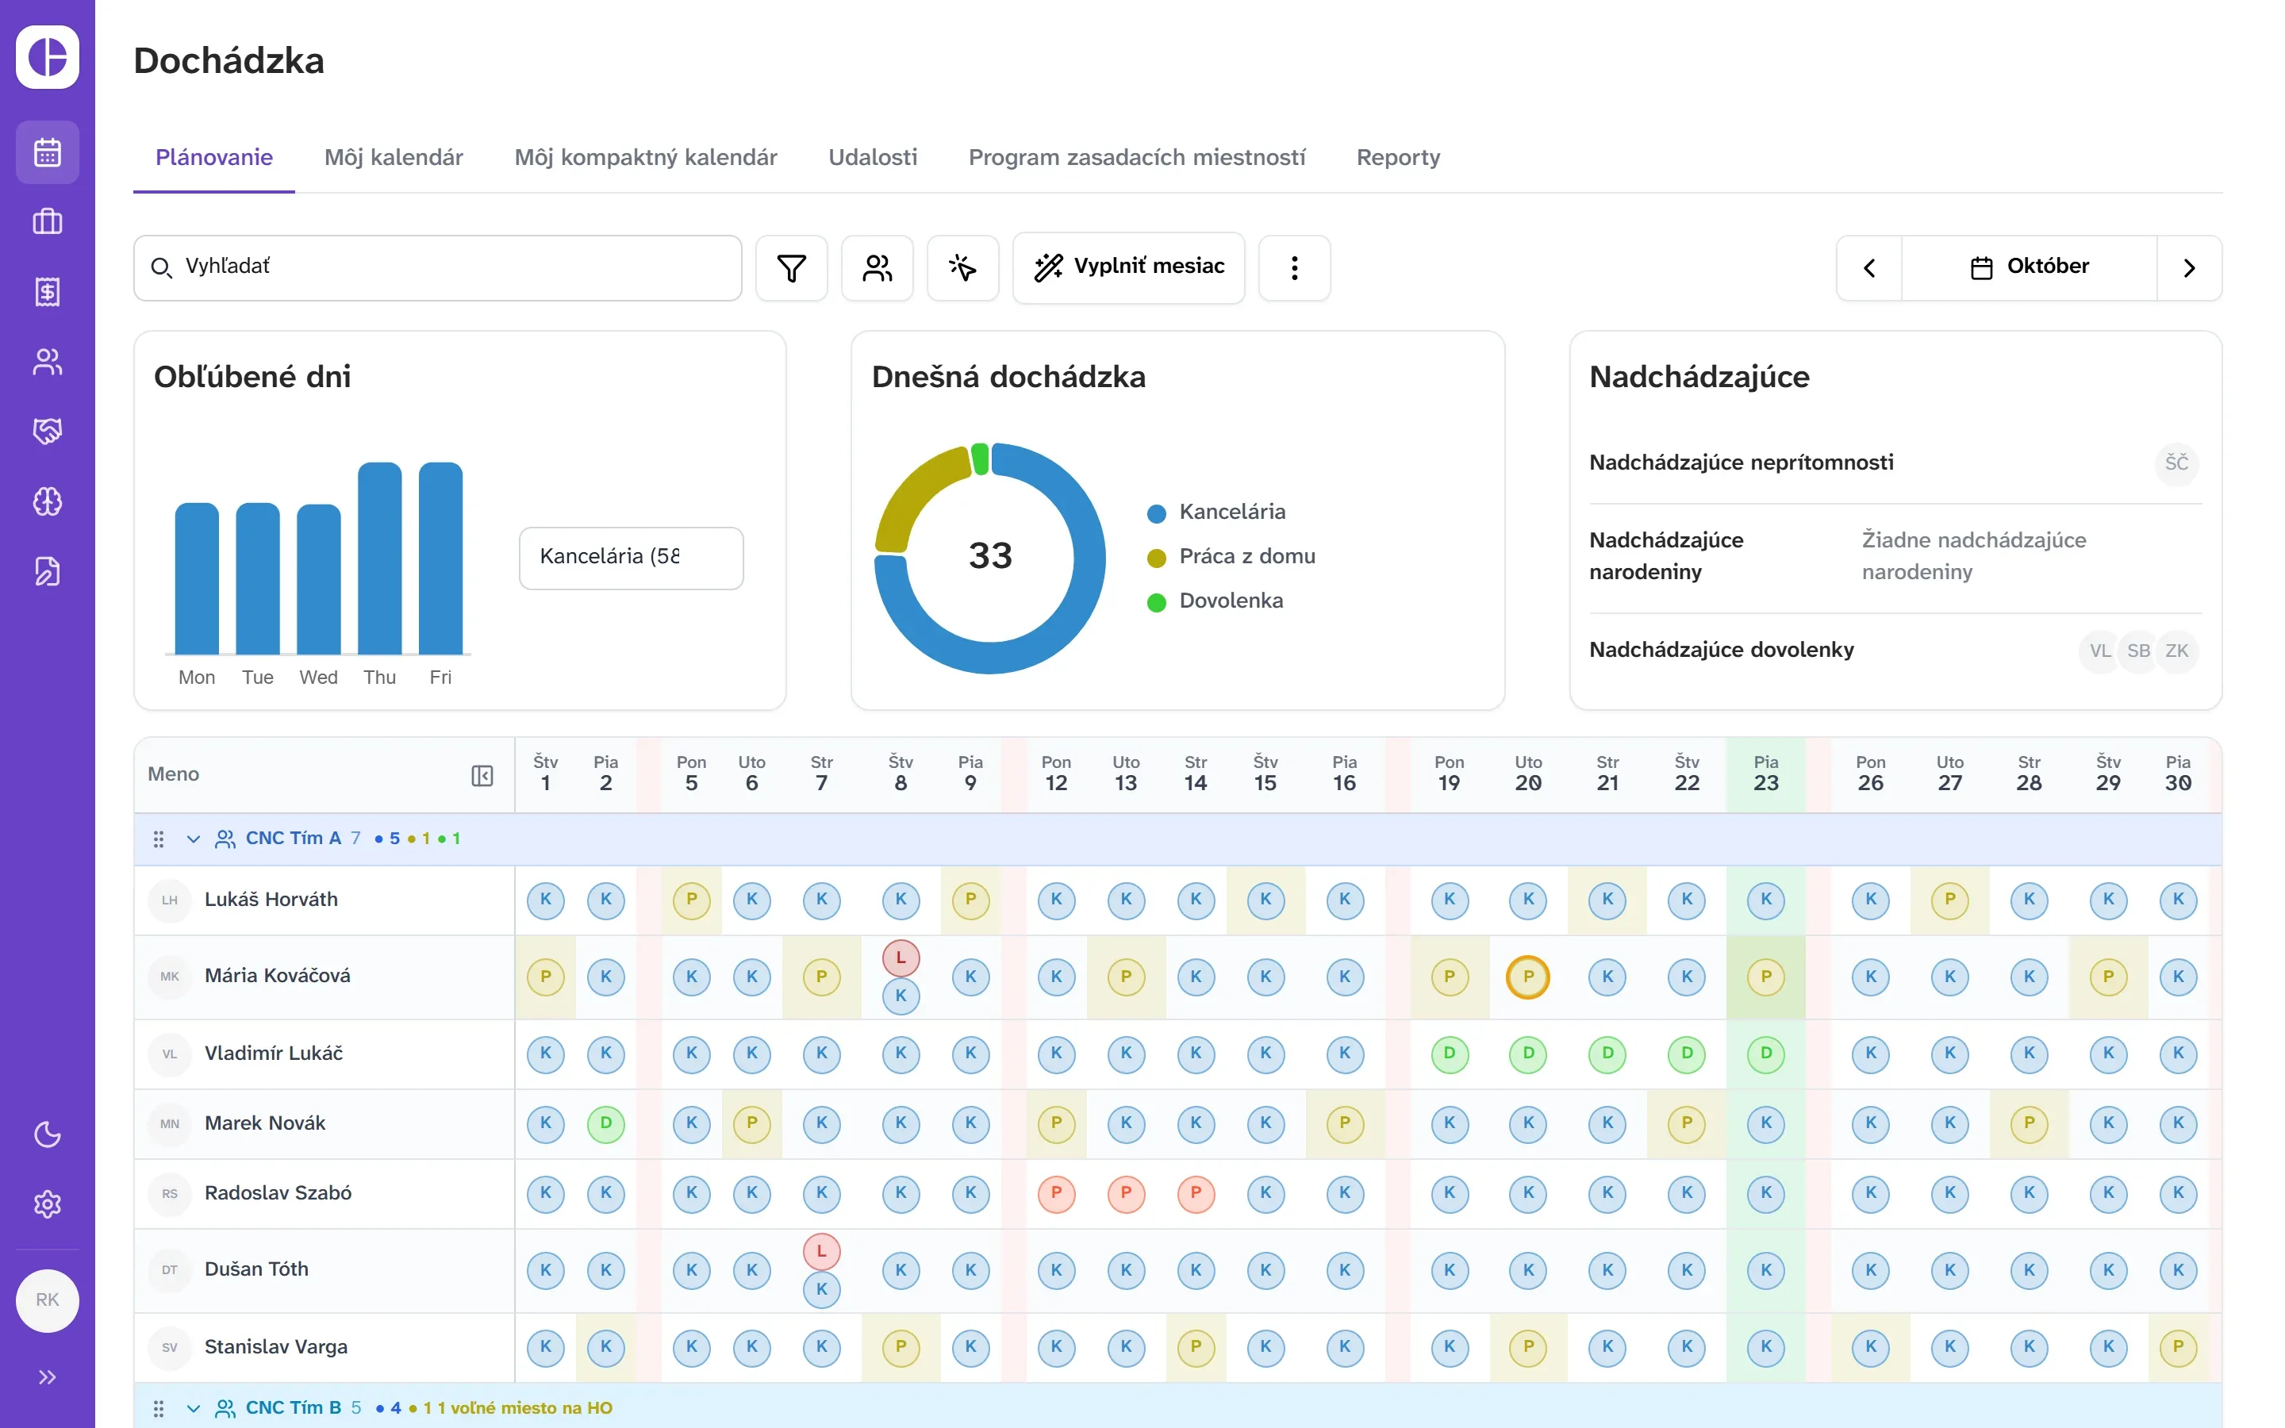Viewport: 2285px width, 1428px height.
Task: Open the settings gear in sidebar
Action: coord(48,1204)
